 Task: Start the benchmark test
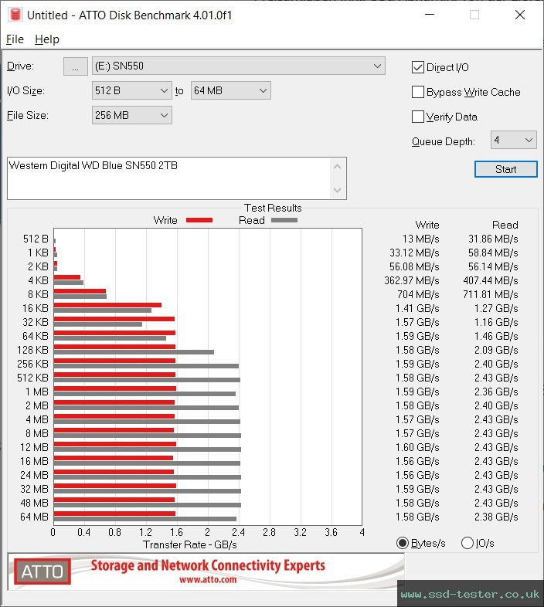[505, 169]
